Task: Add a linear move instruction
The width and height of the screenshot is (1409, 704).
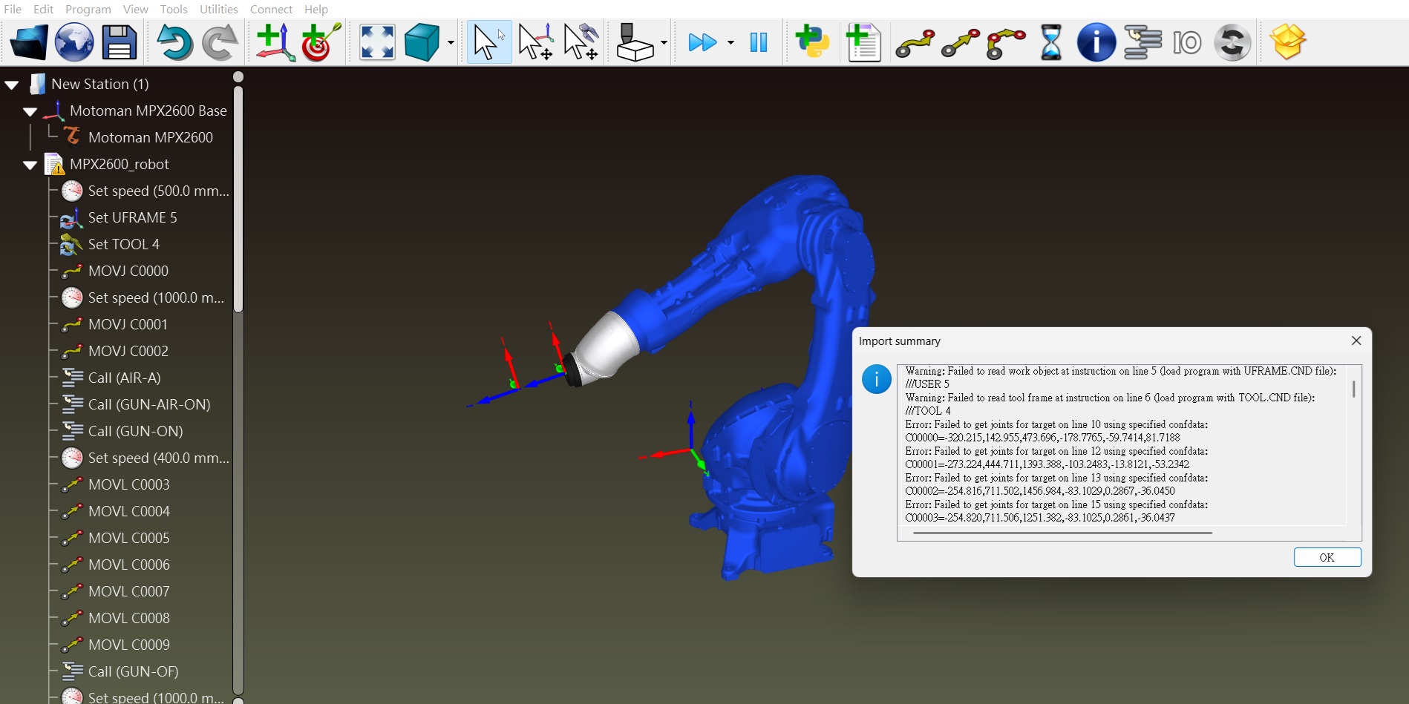Action: [x=960, y=43]
